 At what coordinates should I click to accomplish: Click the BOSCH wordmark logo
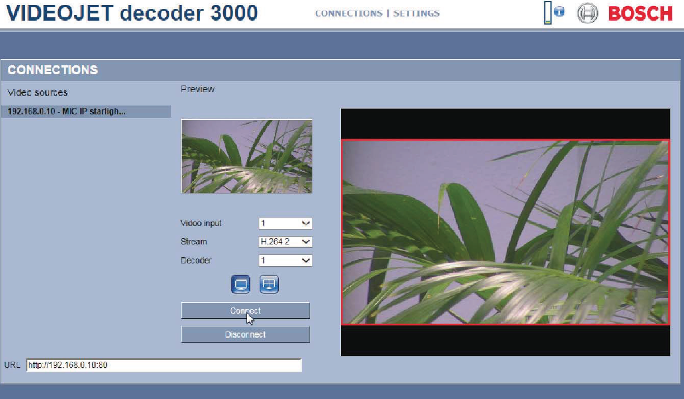pos(640,13)
